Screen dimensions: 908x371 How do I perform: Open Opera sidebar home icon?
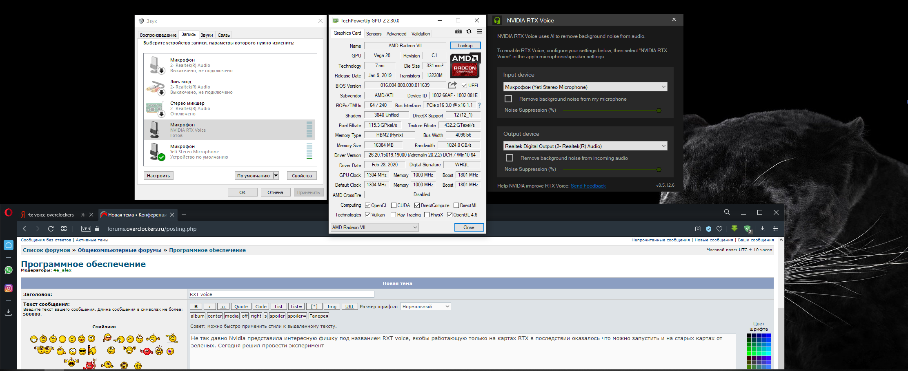[9, 245]
